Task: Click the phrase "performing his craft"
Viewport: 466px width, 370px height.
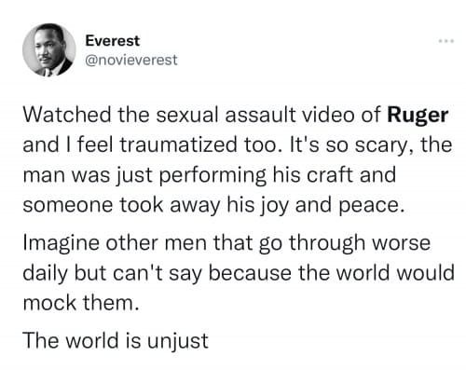Action: (256, 175)
